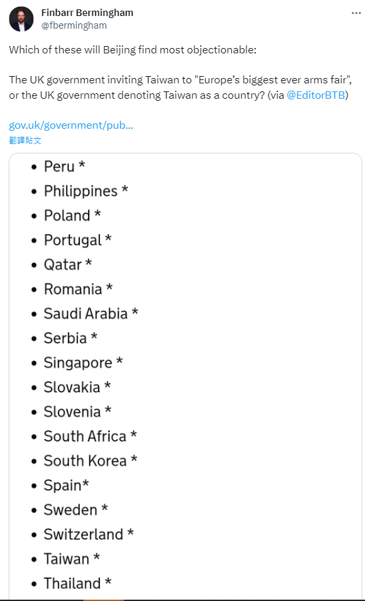Click the @fbermingham handle
This screenshot has height=601, width=365.
coord(74,25)
